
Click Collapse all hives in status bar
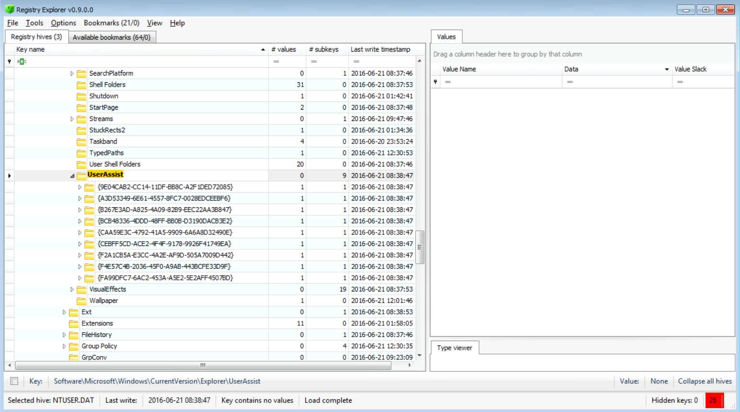click(705, 381)
